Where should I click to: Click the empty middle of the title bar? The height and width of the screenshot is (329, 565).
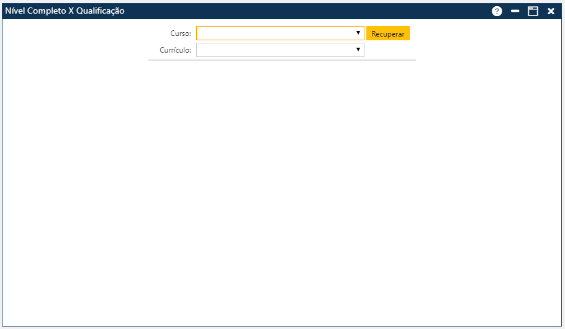298,11
